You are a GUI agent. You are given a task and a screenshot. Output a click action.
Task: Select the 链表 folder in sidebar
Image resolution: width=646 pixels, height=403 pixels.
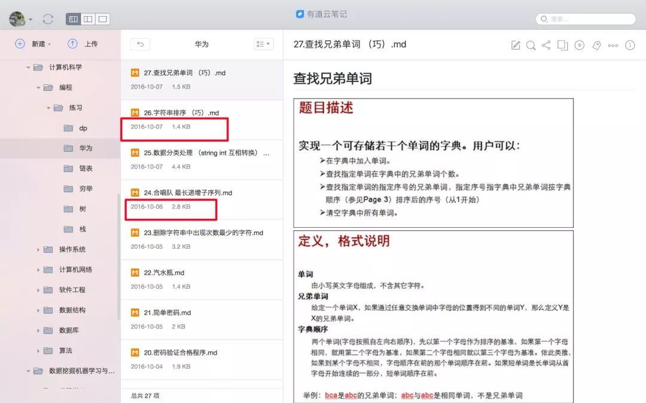86,169
